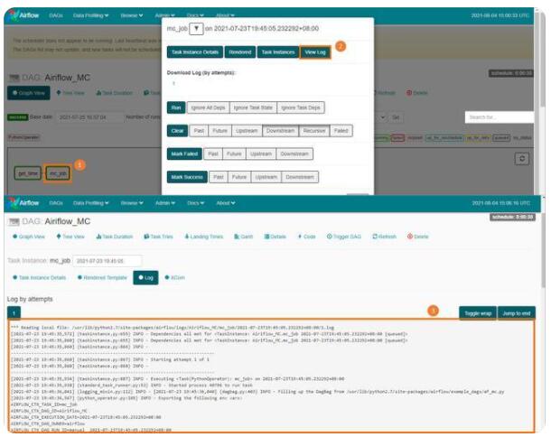
Task: Click the Rendered button in the modal
Action: (240, 52)
